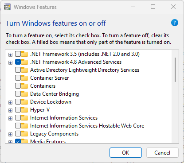The image size is (184, 163).
Task: Enable the .NET Framework 3.5 checkbox
Action: point(18,54)
